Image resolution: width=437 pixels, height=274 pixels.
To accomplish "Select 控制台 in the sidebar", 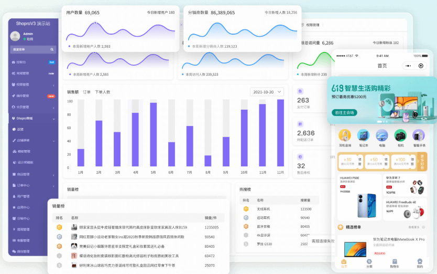I will coord(21,62).
